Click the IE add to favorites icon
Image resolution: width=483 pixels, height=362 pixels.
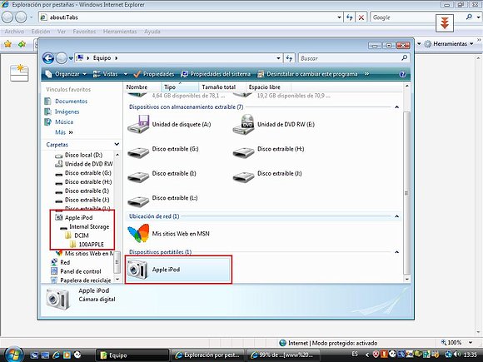click(x=22, y=44)
